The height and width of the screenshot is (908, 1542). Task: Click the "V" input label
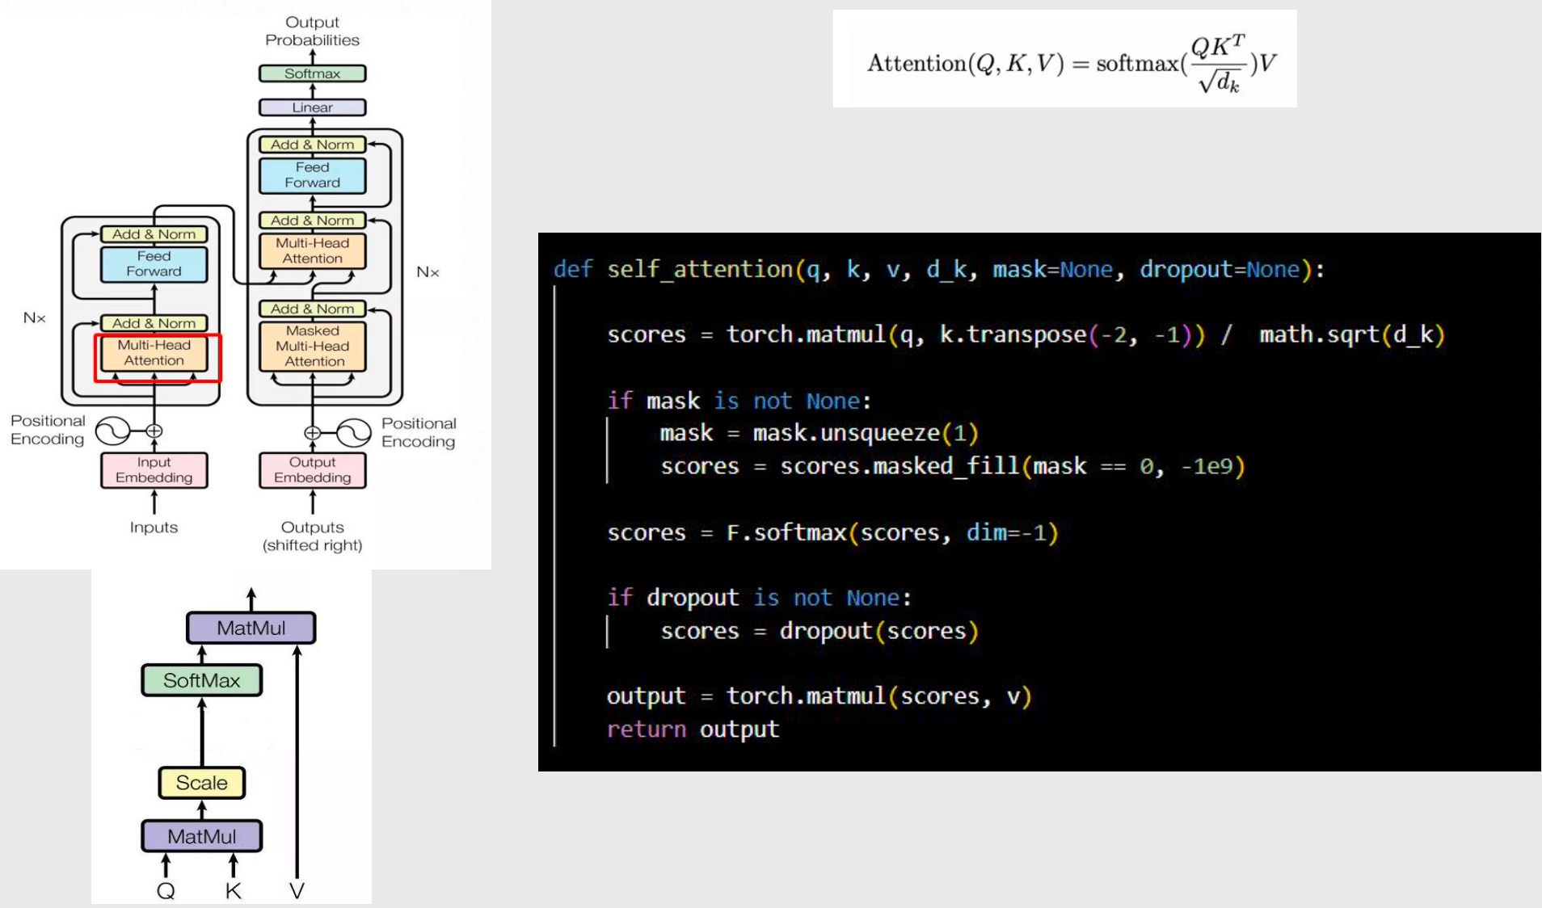click(297, 891)
